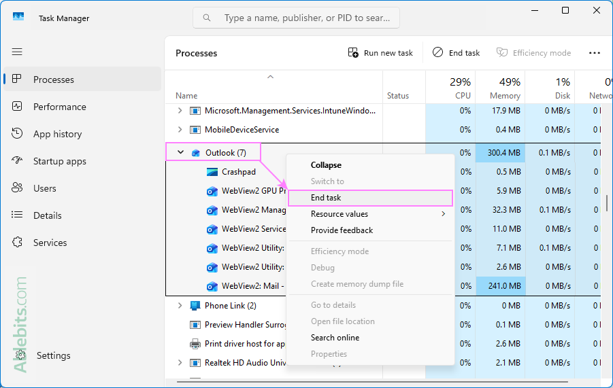Sort by the Memory column header
The width and height of the screenshot is (613, 388).
coord(500,88)
